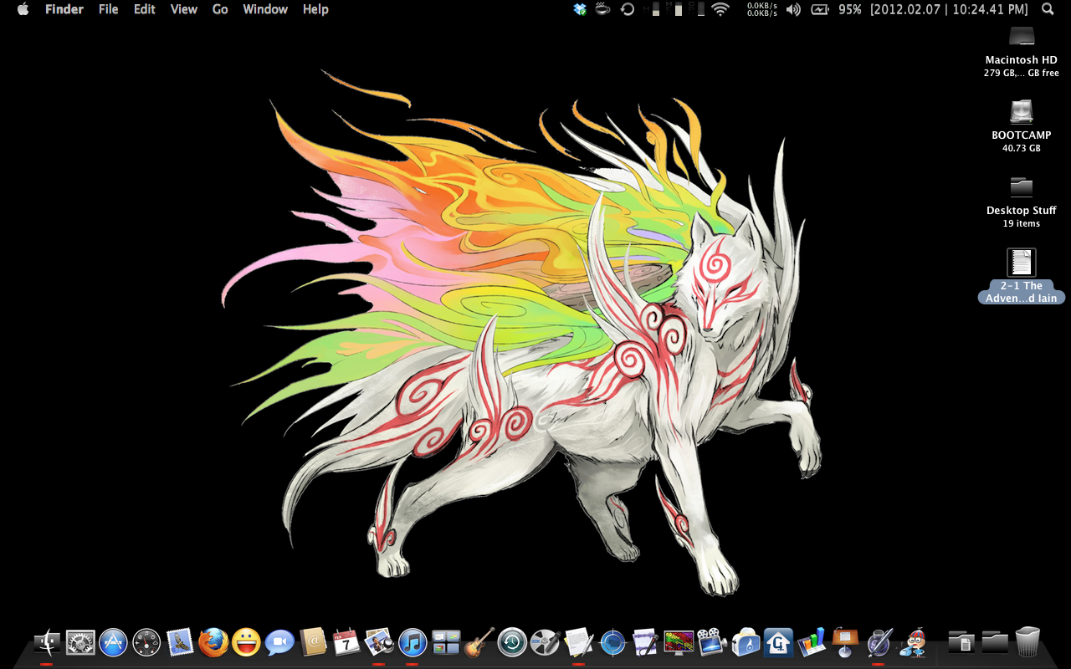
Task: Open the File menu
Action: (x=108, y=9)
